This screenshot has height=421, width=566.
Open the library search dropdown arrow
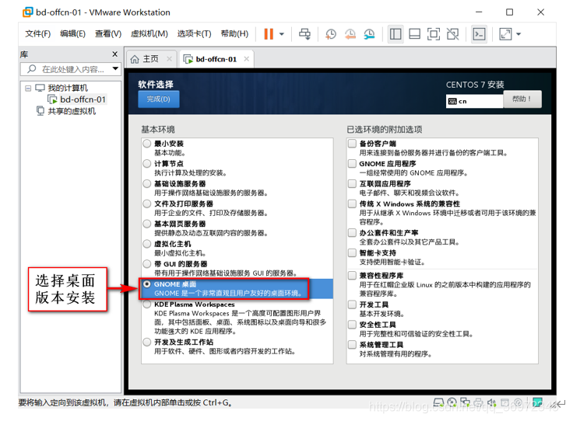tap(115, 68)
